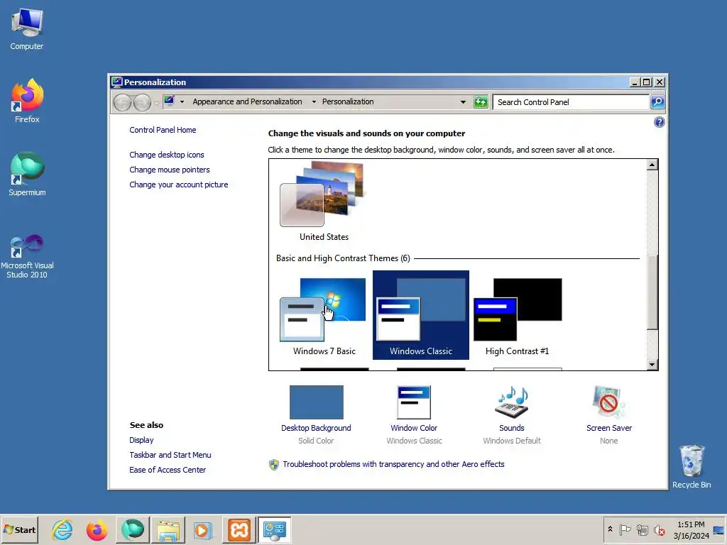Open Change desktop icons link

[166, 155]
